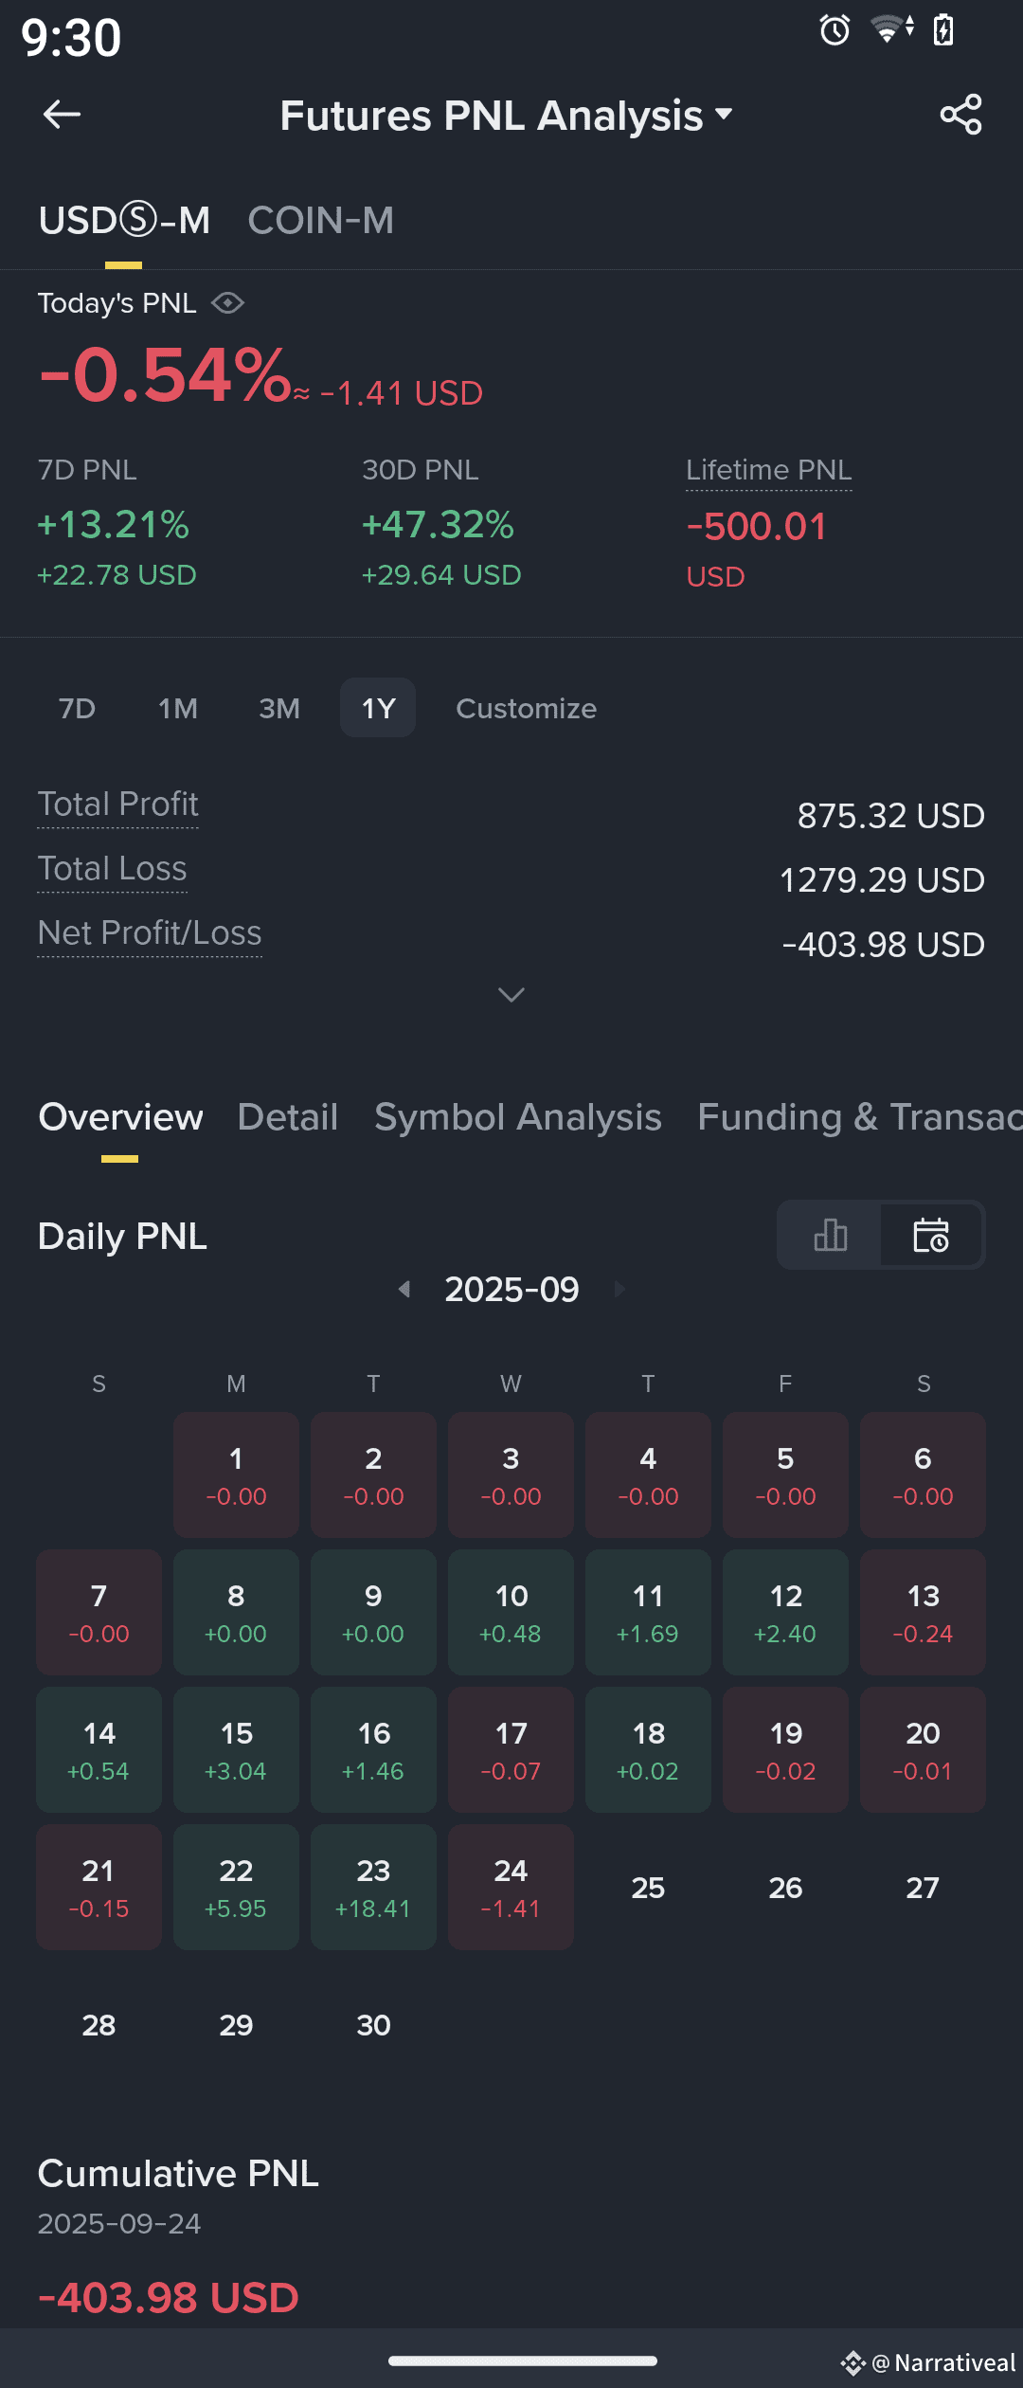Open the Detail tab
This screenshot has height=2388, width=1023.
click(x=288, y=1117)
